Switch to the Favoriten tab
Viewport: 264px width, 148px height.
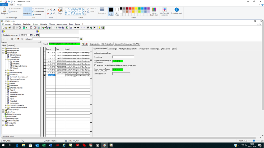pyautogui.click(x=11, y=46)
